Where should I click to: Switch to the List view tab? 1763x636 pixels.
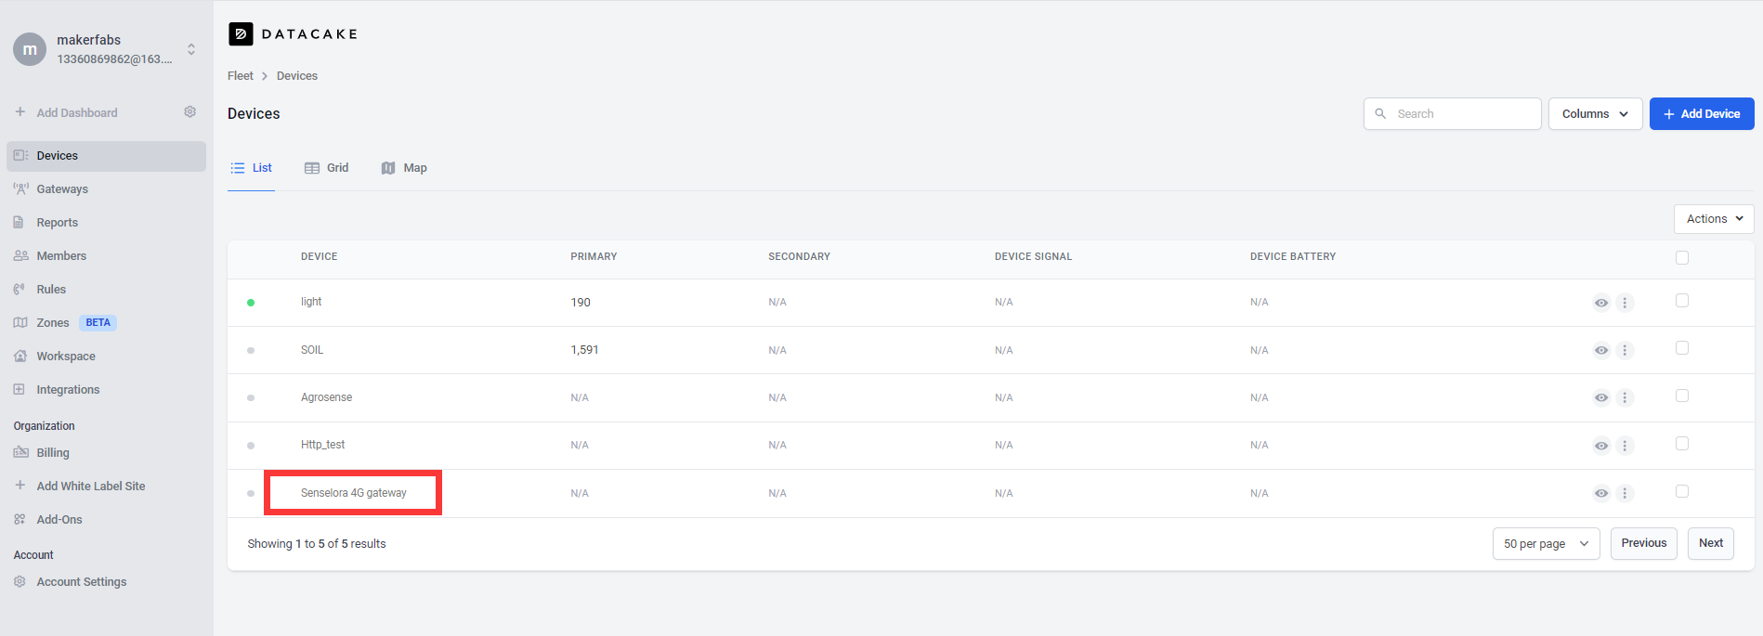coord(251,168)
